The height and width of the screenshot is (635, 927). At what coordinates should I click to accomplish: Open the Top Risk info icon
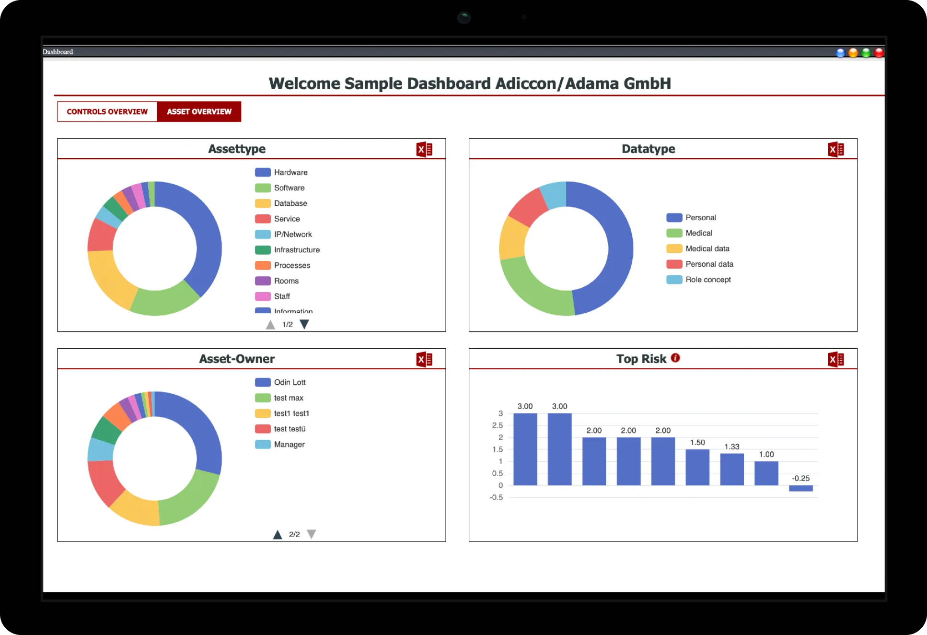(x=675, y=358)
